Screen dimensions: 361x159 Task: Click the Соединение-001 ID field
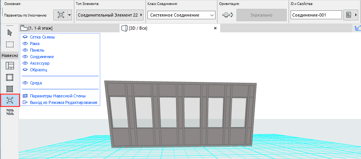[316, 15]
